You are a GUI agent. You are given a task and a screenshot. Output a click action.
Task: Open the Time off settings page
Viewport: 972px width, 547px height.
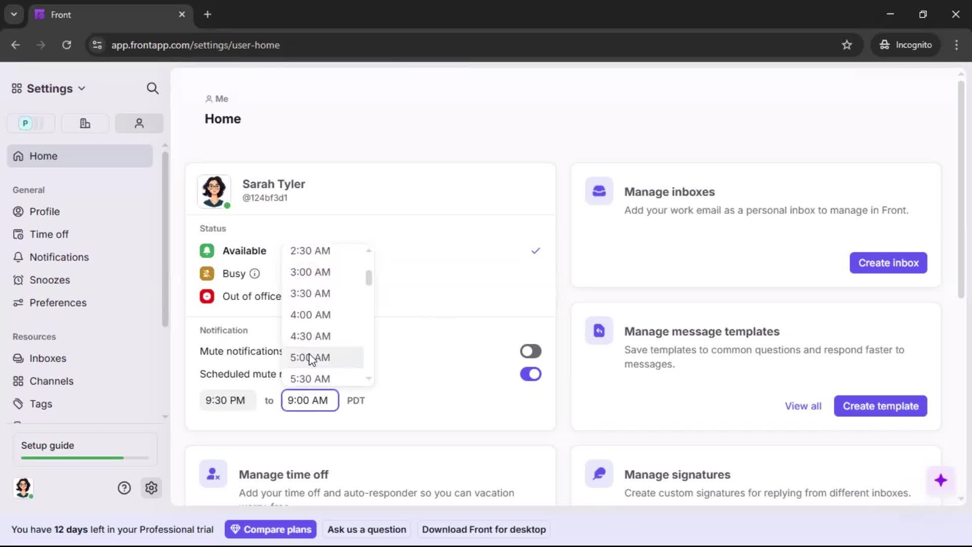coord(48,234)
